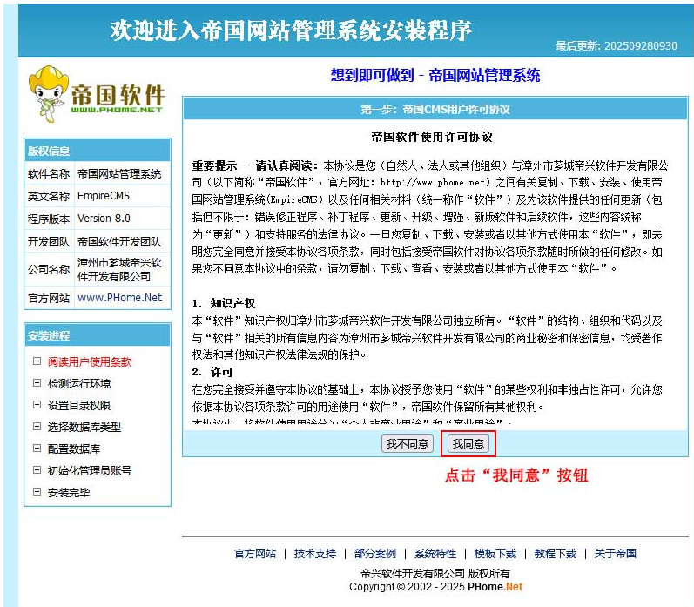This screenshot has width=694, height=607.
Task: Click box icon beside 配置数据库
Action: (x=37, y=448)
